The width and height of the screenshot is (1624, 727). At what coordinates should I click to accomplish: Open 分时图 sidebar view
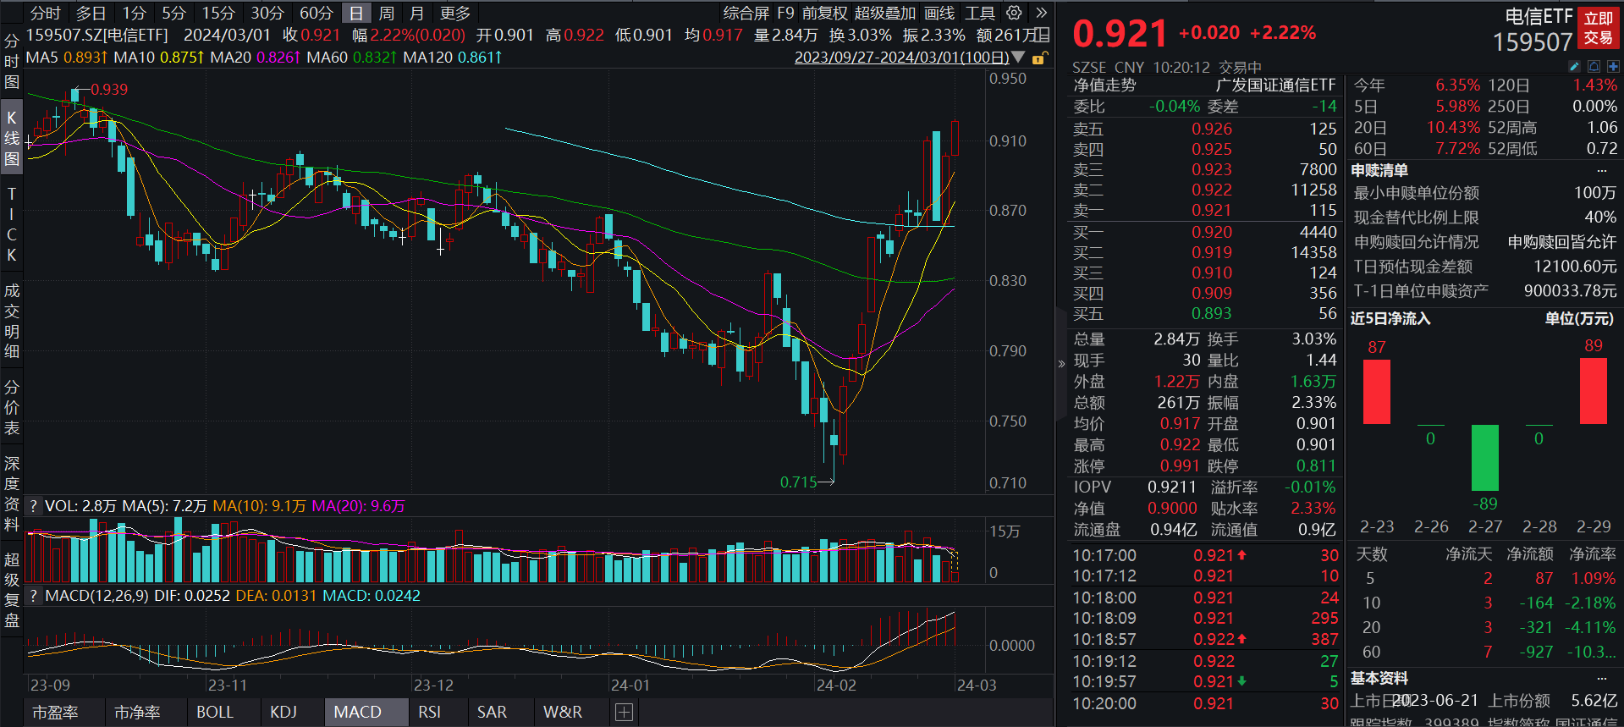point(12,61)
